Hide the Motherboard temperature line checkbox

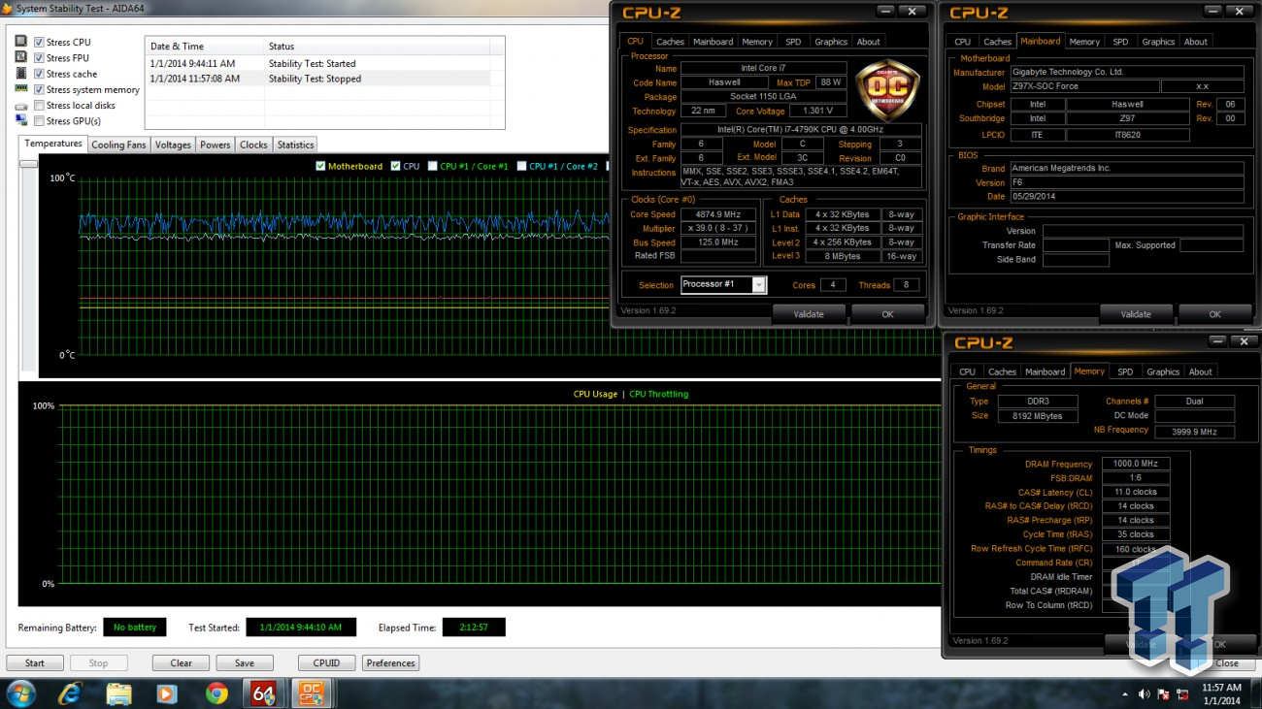click(x=321, y=166)
